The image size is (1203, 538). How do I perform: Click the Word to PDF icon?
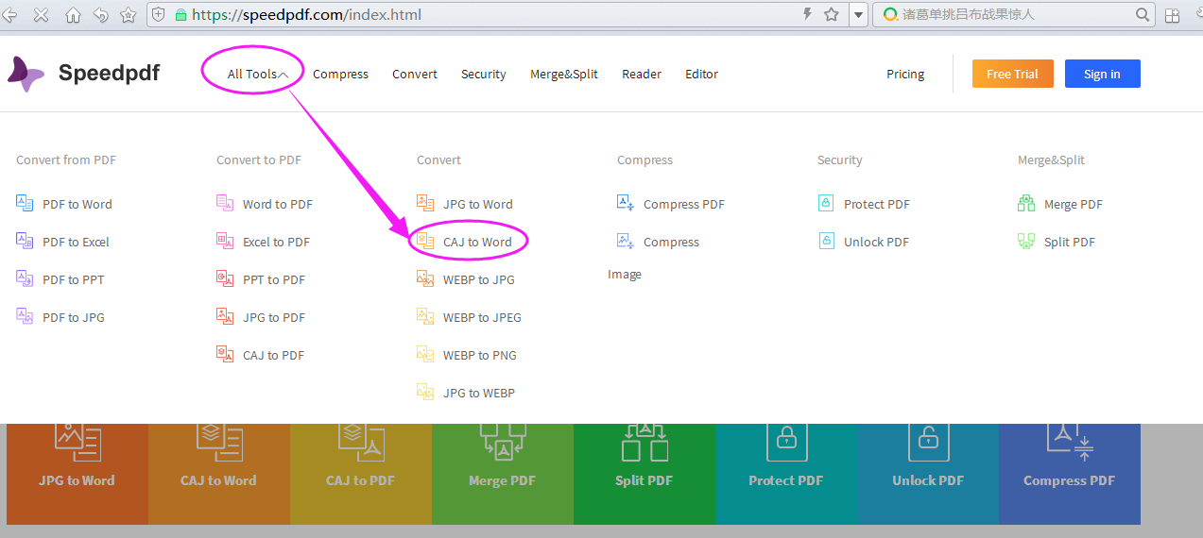click(x=225, y=203)
